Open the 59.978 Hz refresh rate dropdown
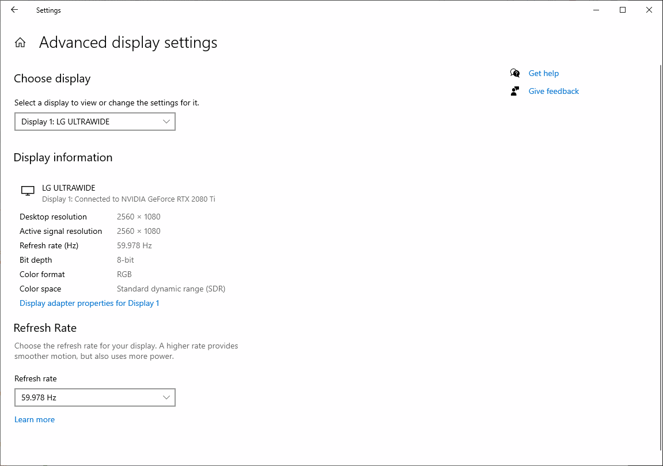Screen dimensions: 663x466 [94, 397]
